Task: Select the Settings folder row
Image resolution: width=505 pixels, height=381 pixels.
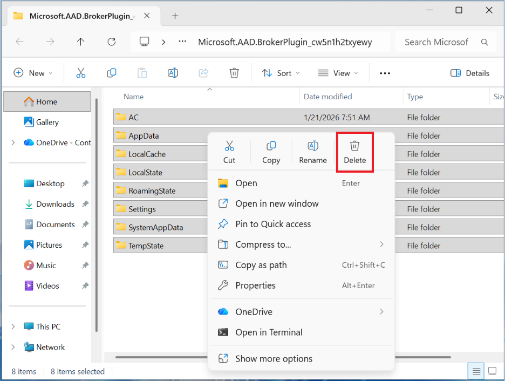Action: point(160,209)
